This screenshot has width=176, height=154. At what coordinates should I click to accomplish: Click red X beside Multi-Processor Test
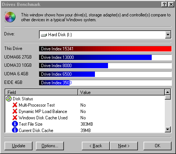15,105
